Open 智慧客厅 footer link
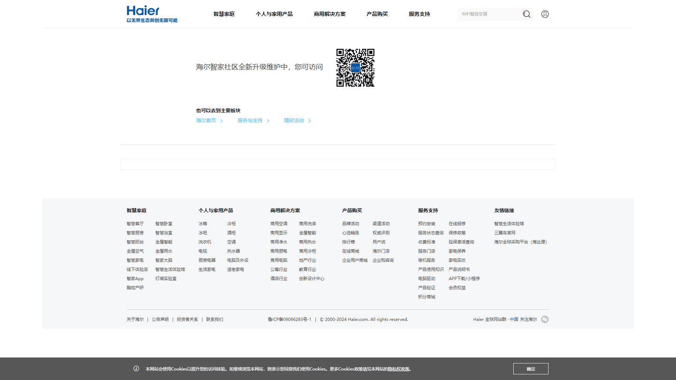This screenshot has width=676, height=380. click(x=135, y=224)
